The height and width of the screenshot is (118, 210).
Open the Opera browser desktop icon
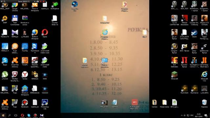[x=45, y=33]
